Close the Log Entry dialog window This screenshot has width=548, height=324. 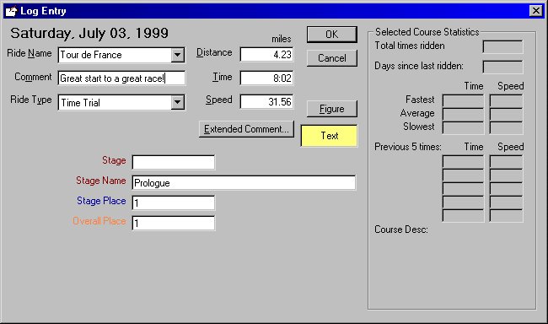(535, 11)
